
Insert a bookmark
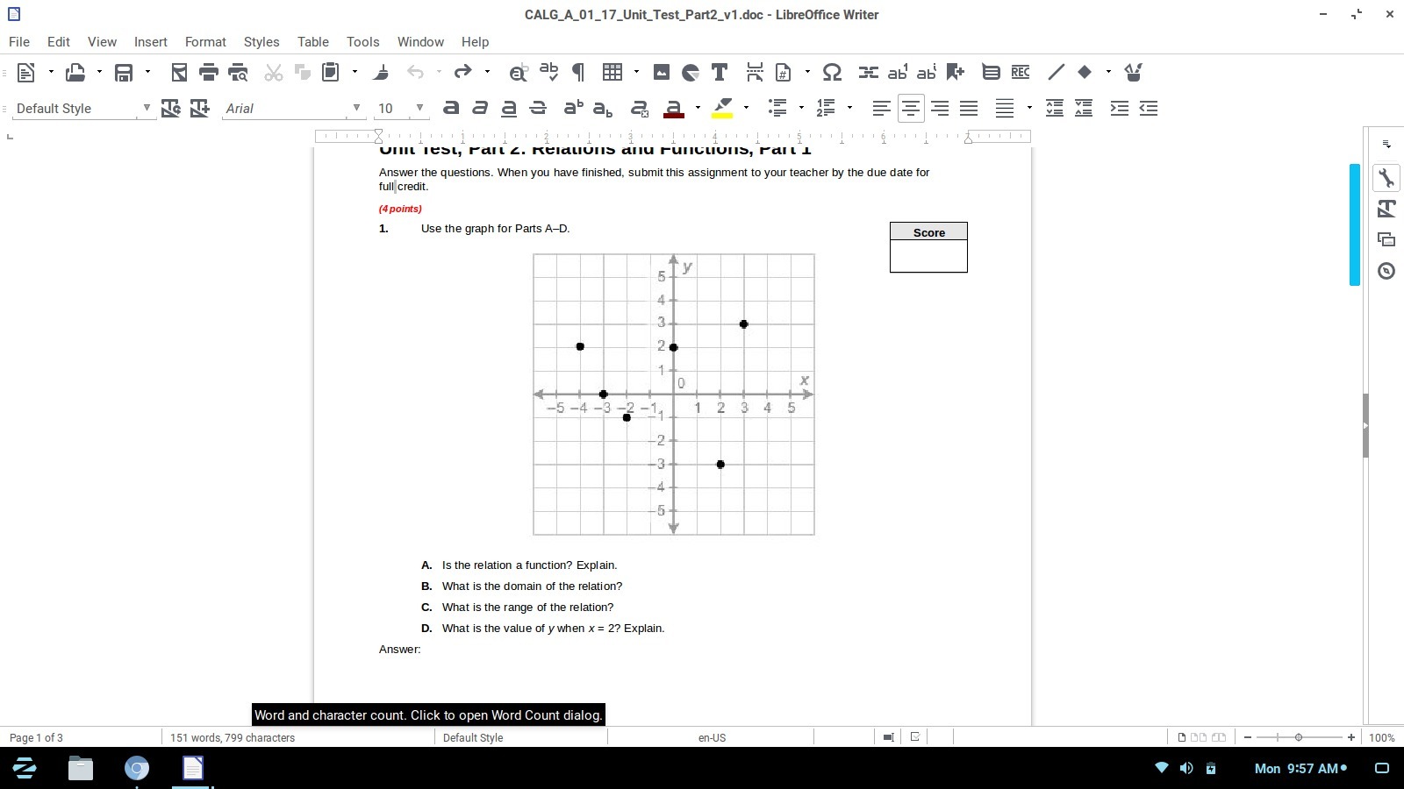pyautogui.click(x=955, y=73)
